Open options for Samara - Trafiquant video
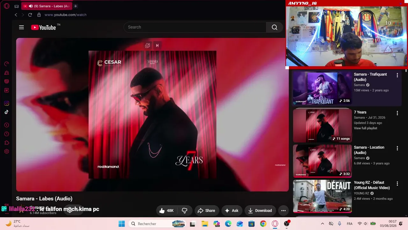The height and width of the screenshot is (230, 408). [x=397, y=75]
